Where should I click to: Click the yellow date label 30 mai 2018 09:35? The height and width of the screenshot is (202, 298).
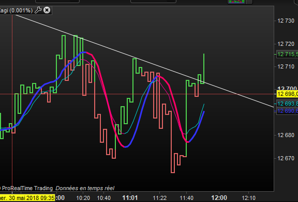click(x=27, y=198)
